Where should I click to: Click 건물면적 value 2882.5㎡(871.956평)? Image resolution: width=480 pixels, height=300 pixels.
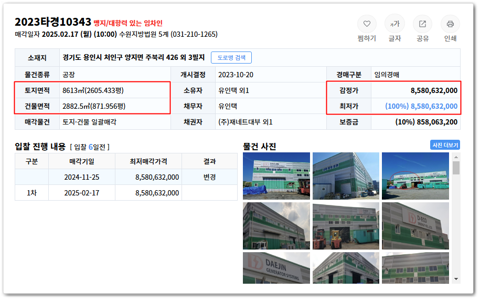click(x=94, y=106)
